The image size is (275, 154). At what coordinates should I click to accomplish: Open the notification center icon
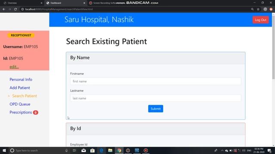(269, 150)
